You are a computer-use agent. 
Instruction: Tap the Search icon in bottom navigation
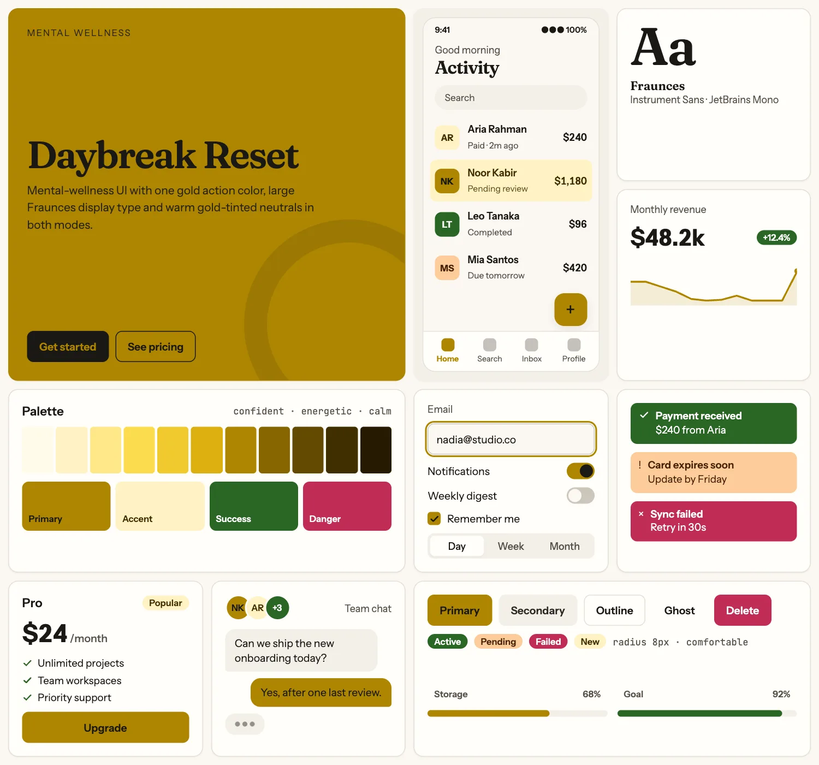click(490, 345)
